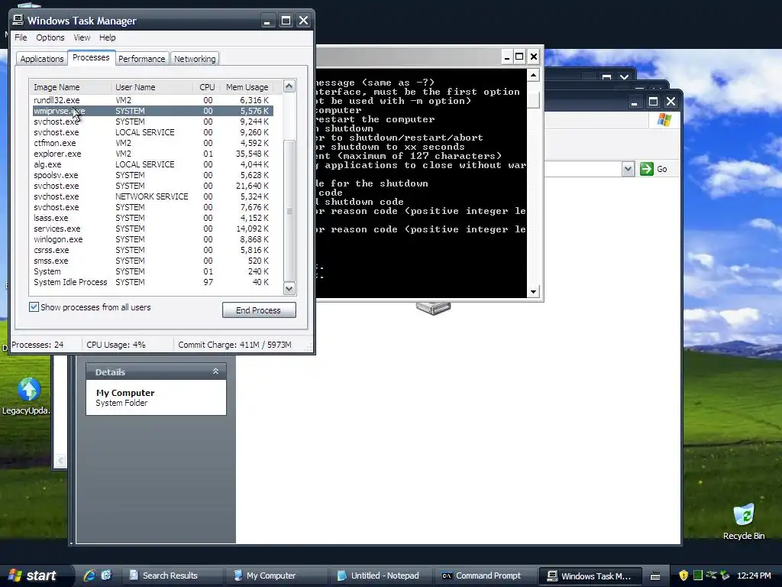782x587 pixels.
Task: Select the ctfmon.exe process
Action: click(153, 143)
